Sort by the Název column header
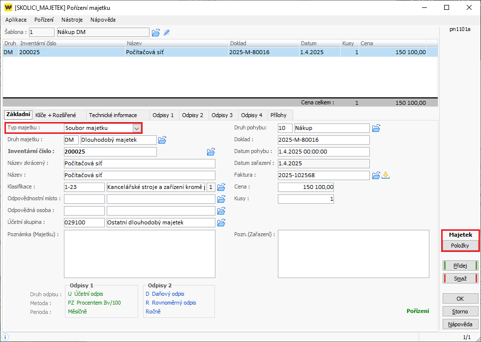Viewport: 481px width, 342px height. [177, 43]
